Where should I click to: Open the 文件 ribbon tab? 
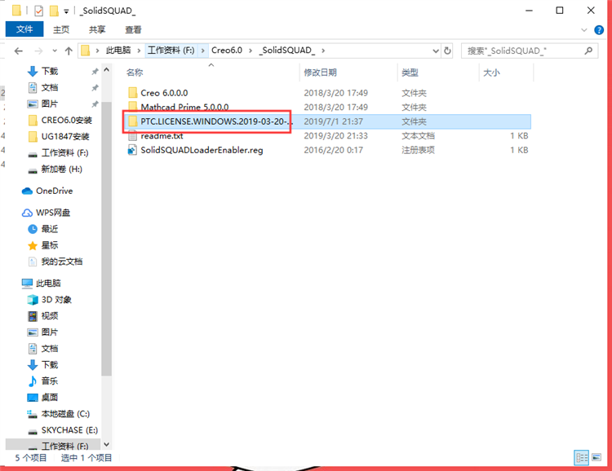pyautogui.click(x=24, y=29)
